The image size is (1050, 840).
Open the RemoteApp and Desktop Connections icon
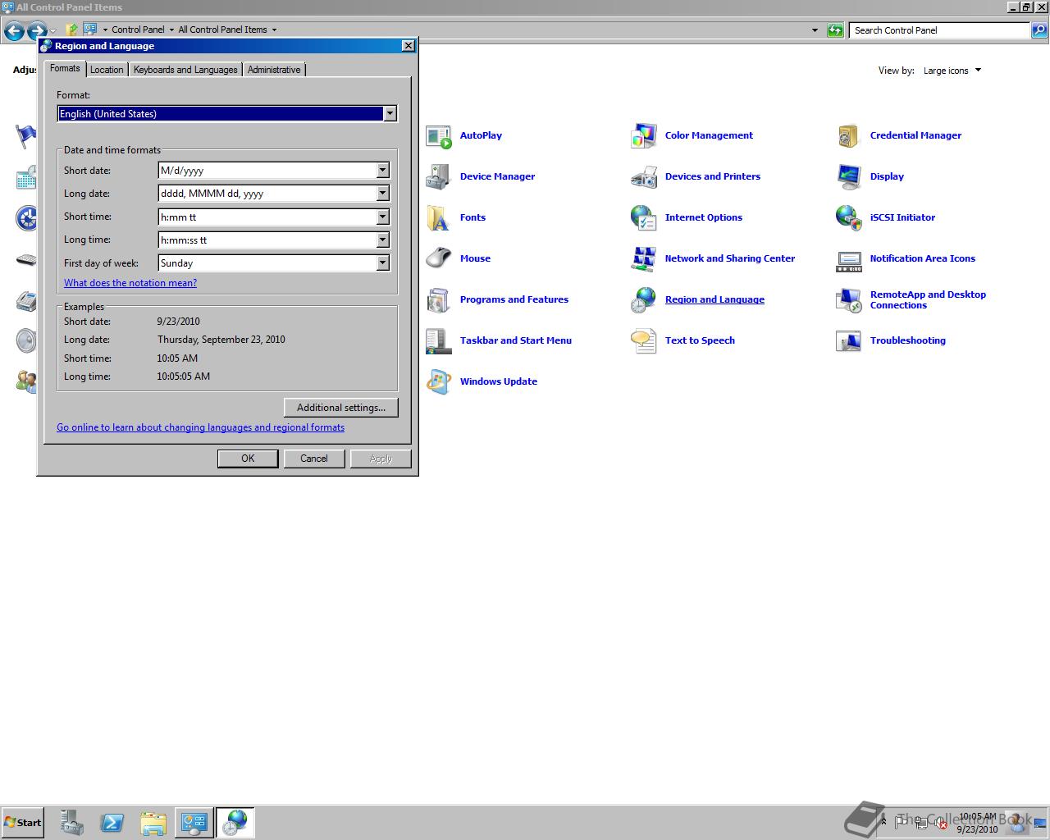coord(849,300)
